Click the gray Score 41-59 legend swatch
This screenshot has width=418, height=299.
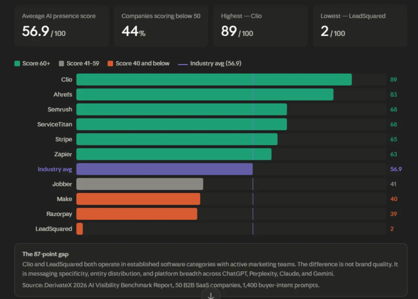point(62,63)
